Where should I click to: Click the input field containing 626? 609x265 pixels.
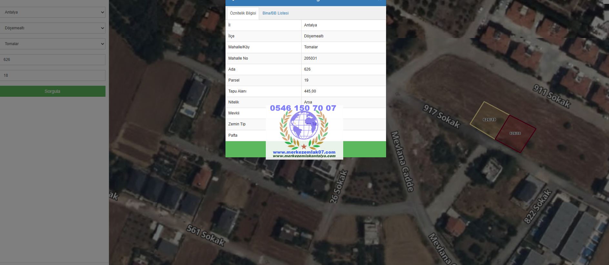pyautogui.click(x=53, y=60)
